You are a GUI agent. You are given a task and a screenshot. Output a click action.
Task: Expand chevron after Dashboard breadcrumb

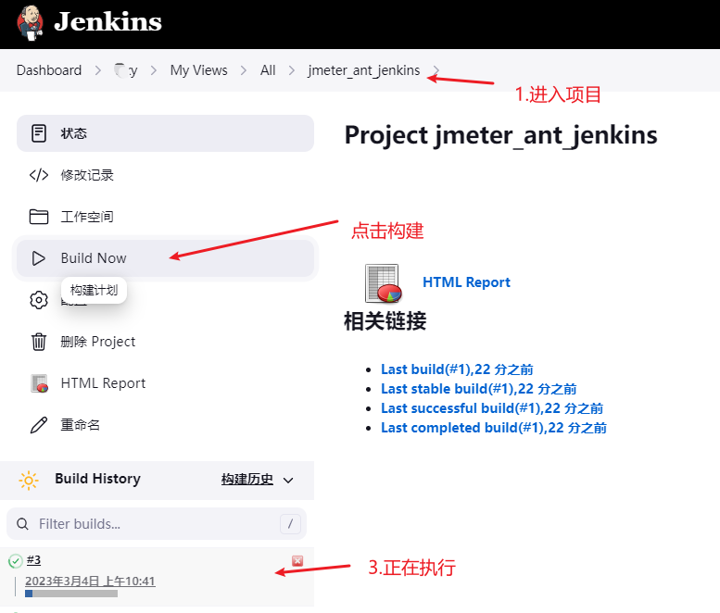98,70
